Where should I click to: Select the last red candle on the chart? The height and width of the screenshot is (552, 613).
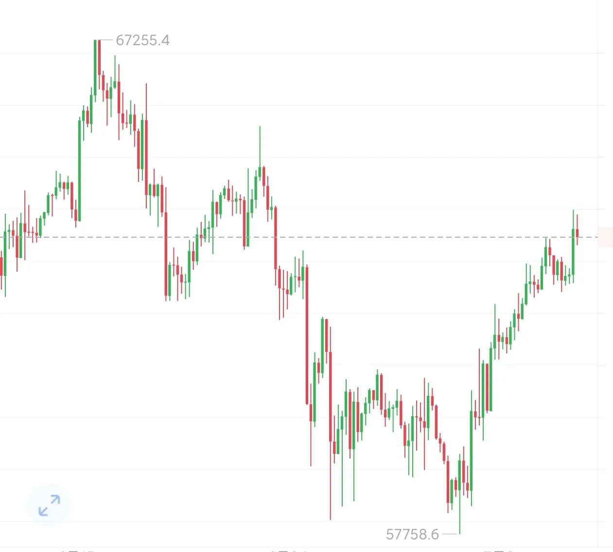[x=577, y=229]
